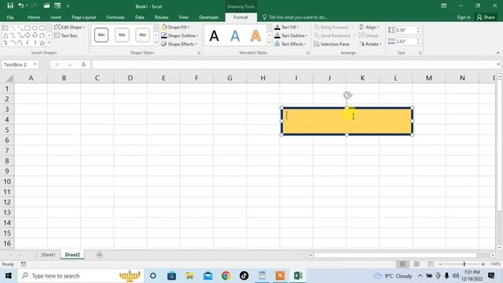Collapse the ribbon with the chevron
This screenshot has height=283, width=503.
pyautogui.click(x=497, y=53)
